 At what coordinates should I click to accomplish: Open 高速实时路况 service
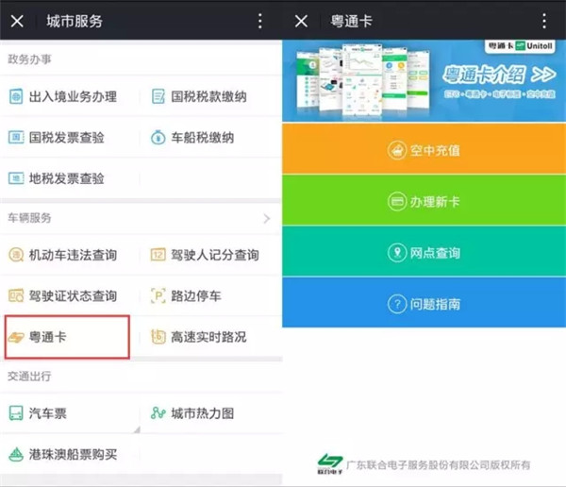point(211,337)
